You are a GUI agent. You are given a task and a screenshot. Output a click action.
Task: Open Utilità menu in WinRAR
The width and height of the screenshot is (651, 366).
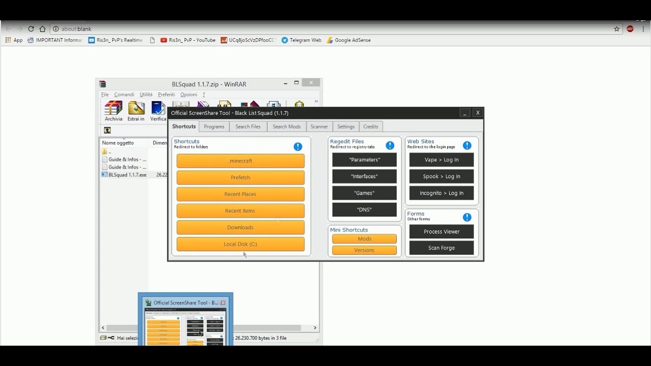pyautogui.click(x=146, y=95)
